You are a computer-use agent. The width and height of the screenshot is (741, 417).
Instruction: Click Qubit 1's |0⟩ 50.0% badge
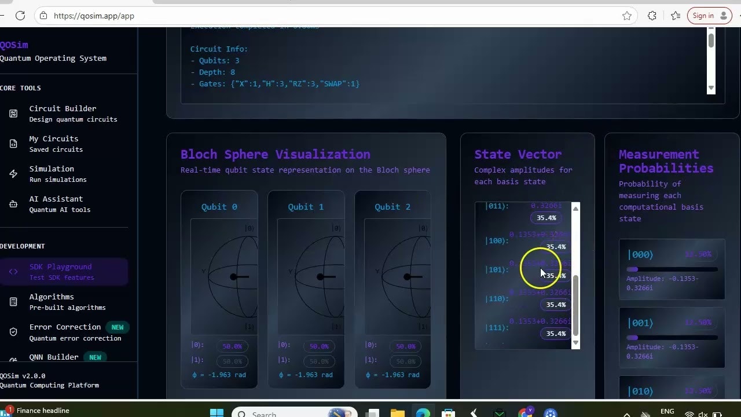point(319,346)
